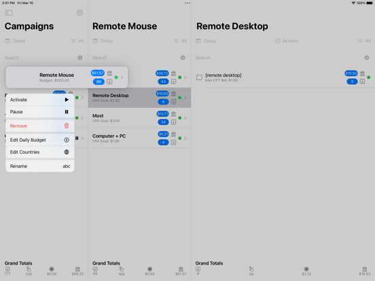Open the All filter in Campaigns panel
The height and width of the screenshot is (281, 375).
click(x=77, y=41)
